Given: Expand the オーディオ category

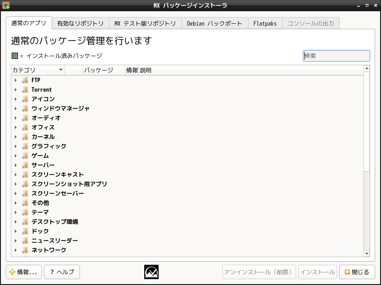Looking at the screenshot, I should click(16, 118).
